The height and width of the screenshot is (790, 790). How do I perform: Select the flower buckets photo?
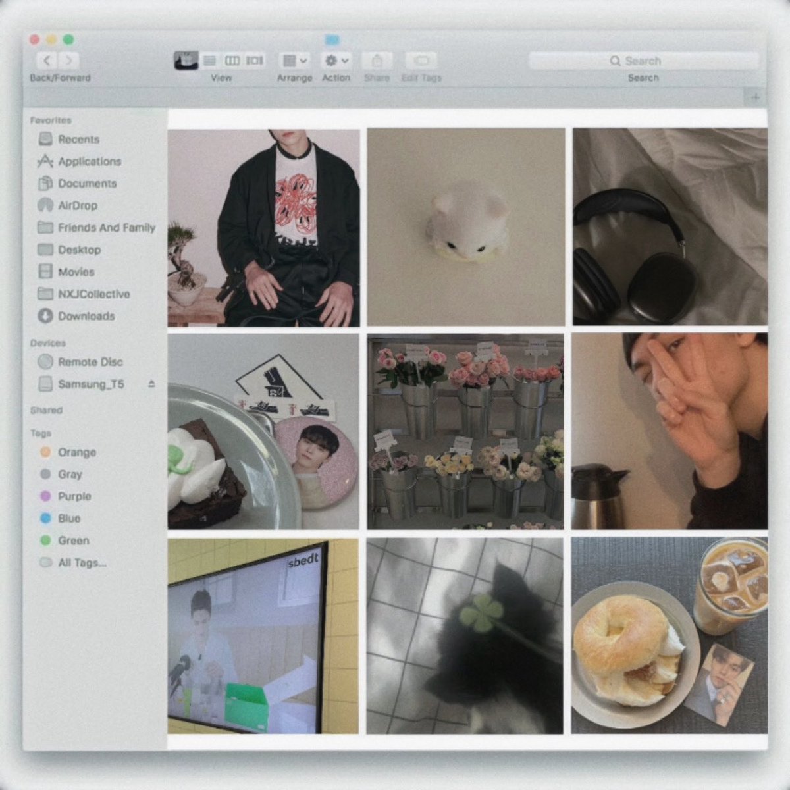coord(465,431)
